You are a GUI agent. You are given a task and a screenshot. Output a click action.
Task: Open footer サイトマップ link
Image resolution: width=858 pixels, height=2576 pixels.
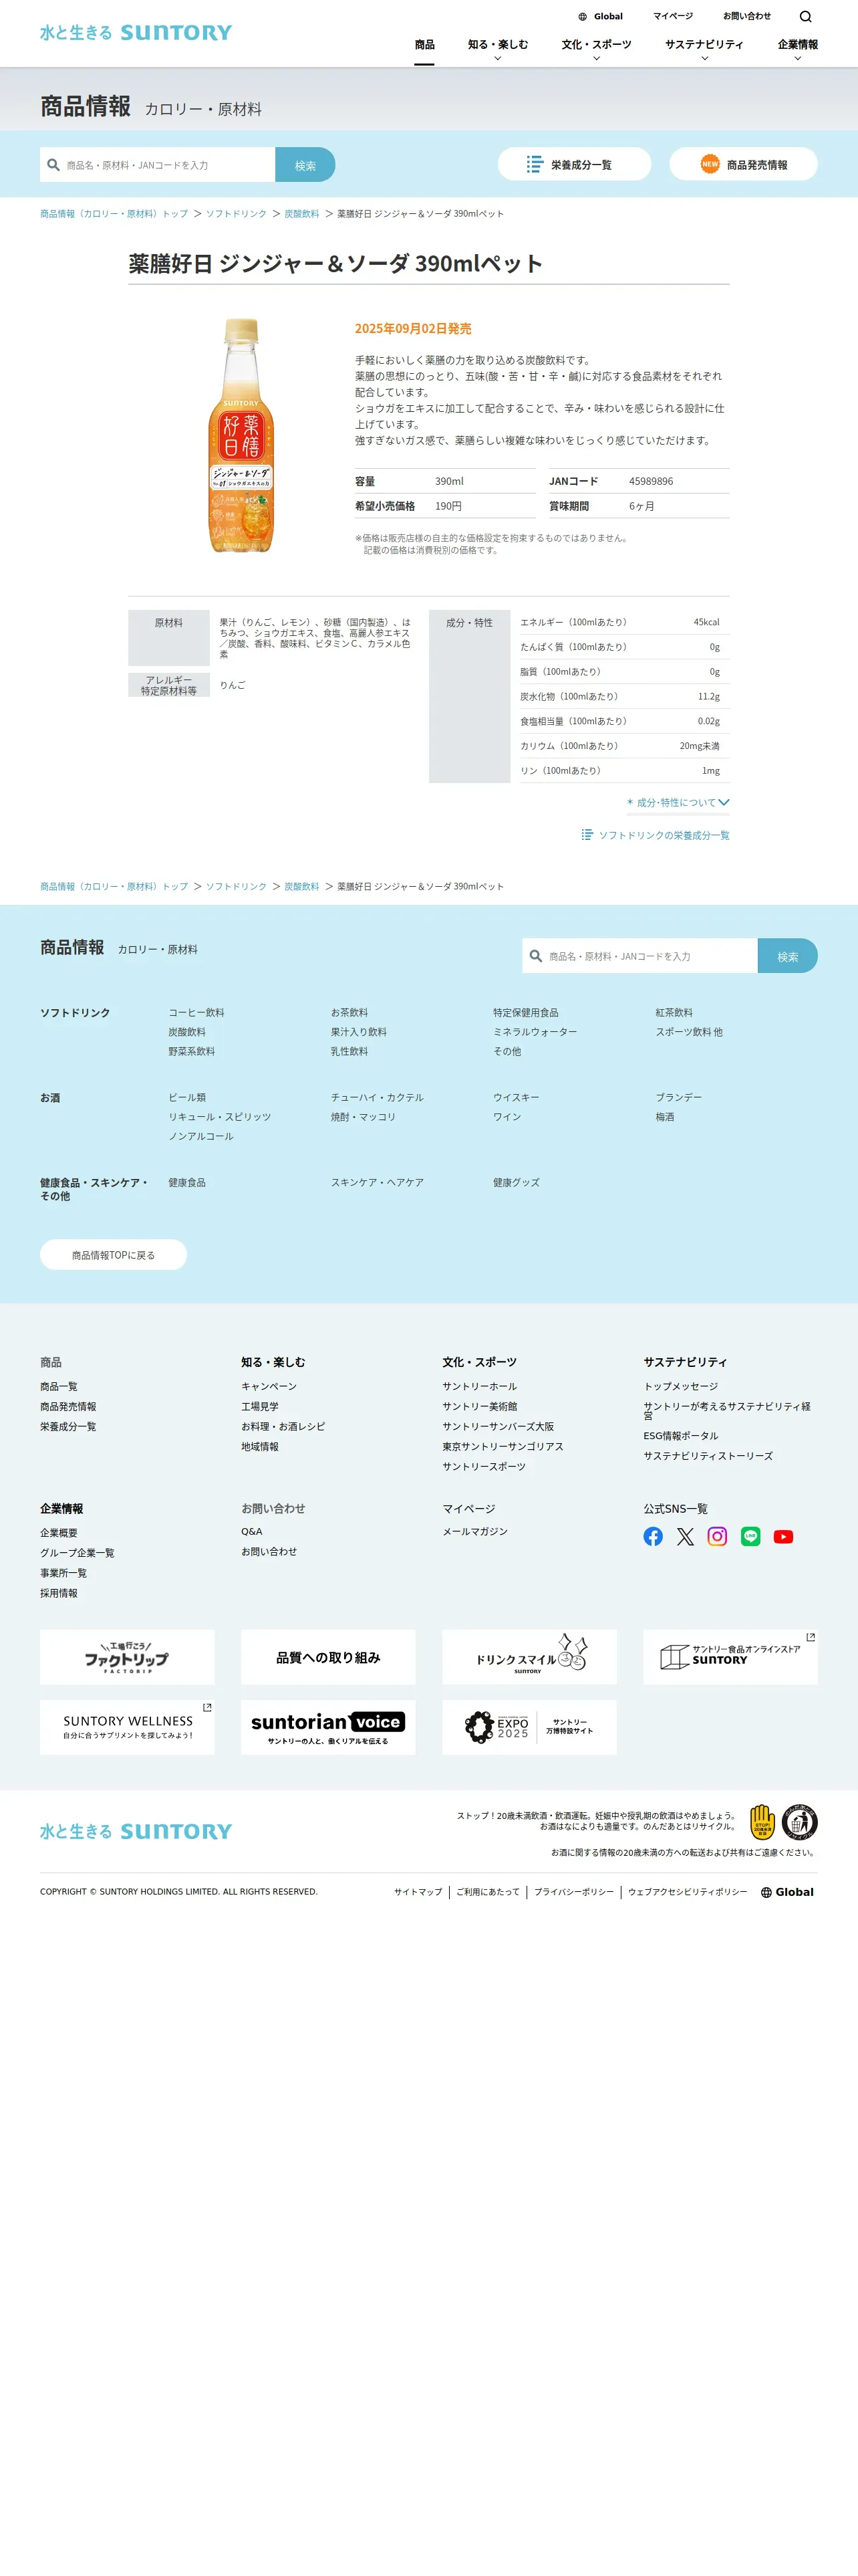click(x=418, y=1892)
